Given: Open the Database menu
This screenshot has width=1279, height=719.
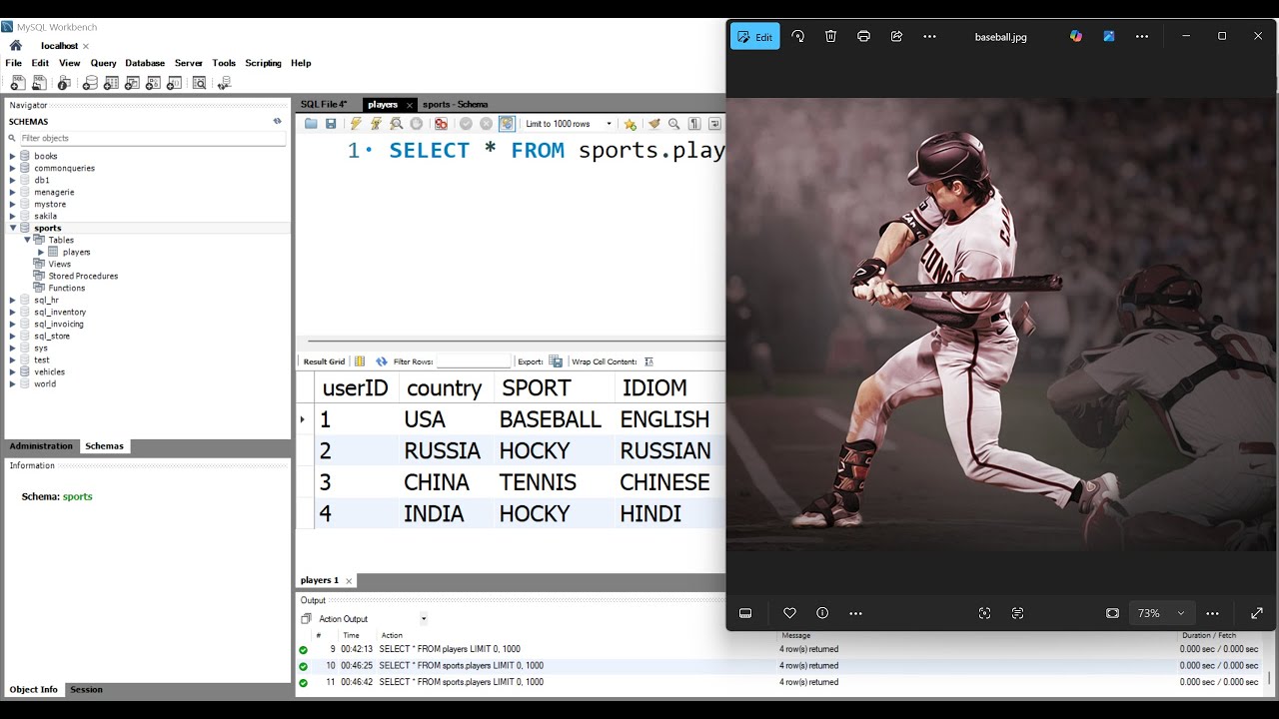Looking at the screenshot, I should click(x=145, y=63).
